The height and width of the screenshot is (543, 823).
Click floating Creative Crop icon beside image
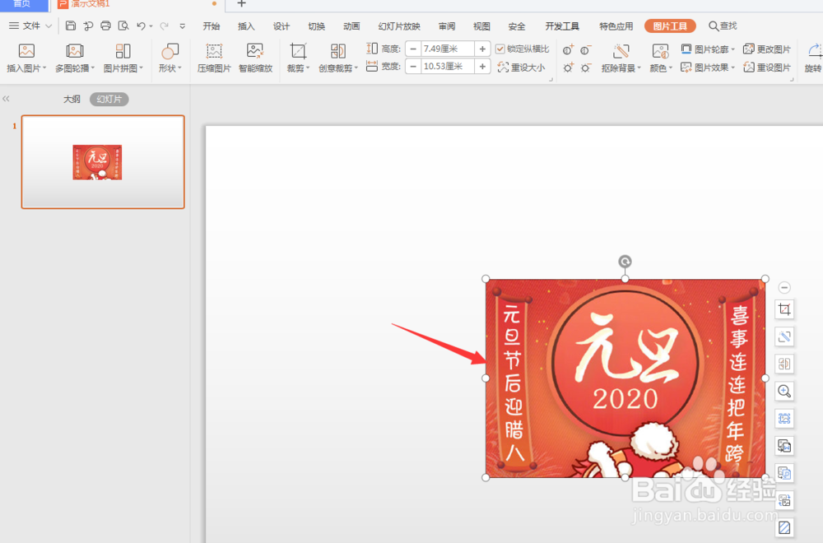(x=784, y=364)
